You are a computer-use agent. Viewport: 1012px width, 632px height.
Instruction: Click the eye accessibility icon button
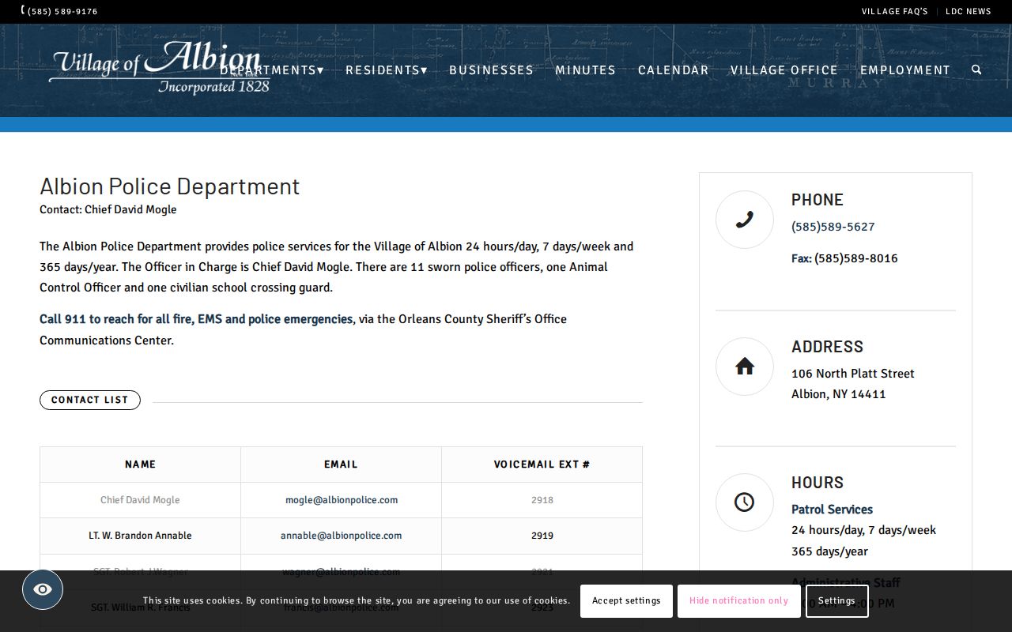pyautogui.click(x=43, y=589)
